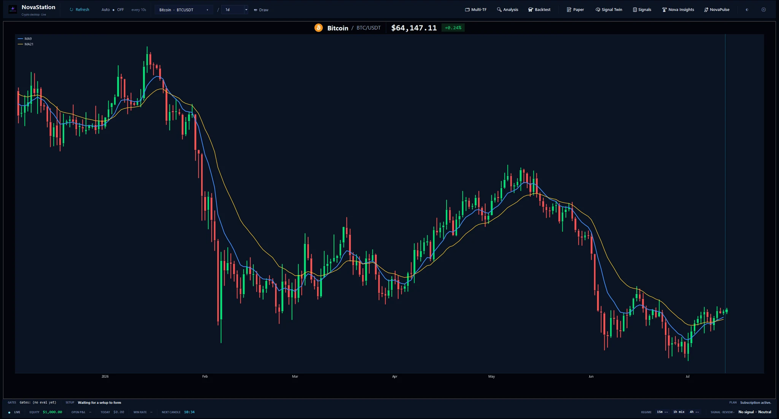Click the Backtest icon

531,10
